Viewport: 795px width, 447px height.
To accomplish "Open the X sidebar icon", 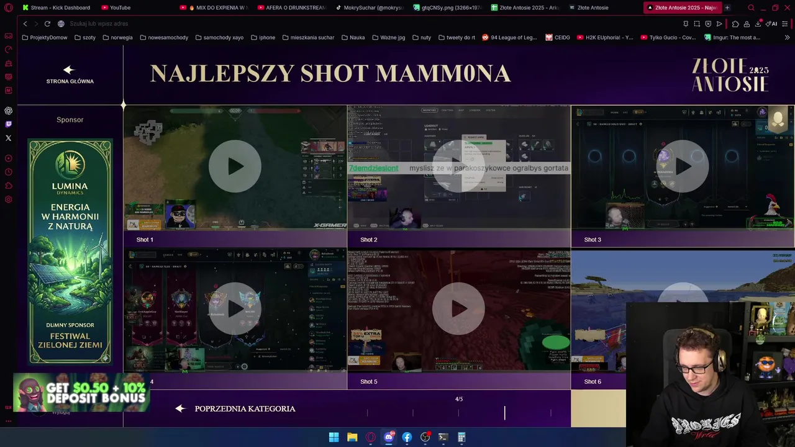I will click(8, 138).
